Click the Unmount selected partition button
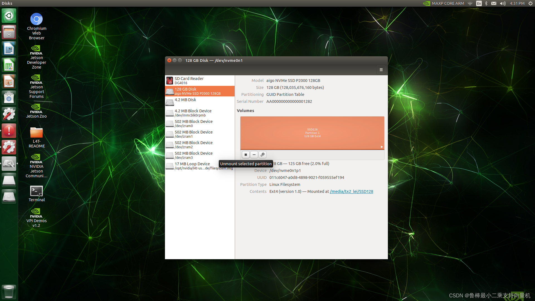Image resolution: width=535 pixels, height=301 pixels. pyautogui.click(x=245, y=154)
